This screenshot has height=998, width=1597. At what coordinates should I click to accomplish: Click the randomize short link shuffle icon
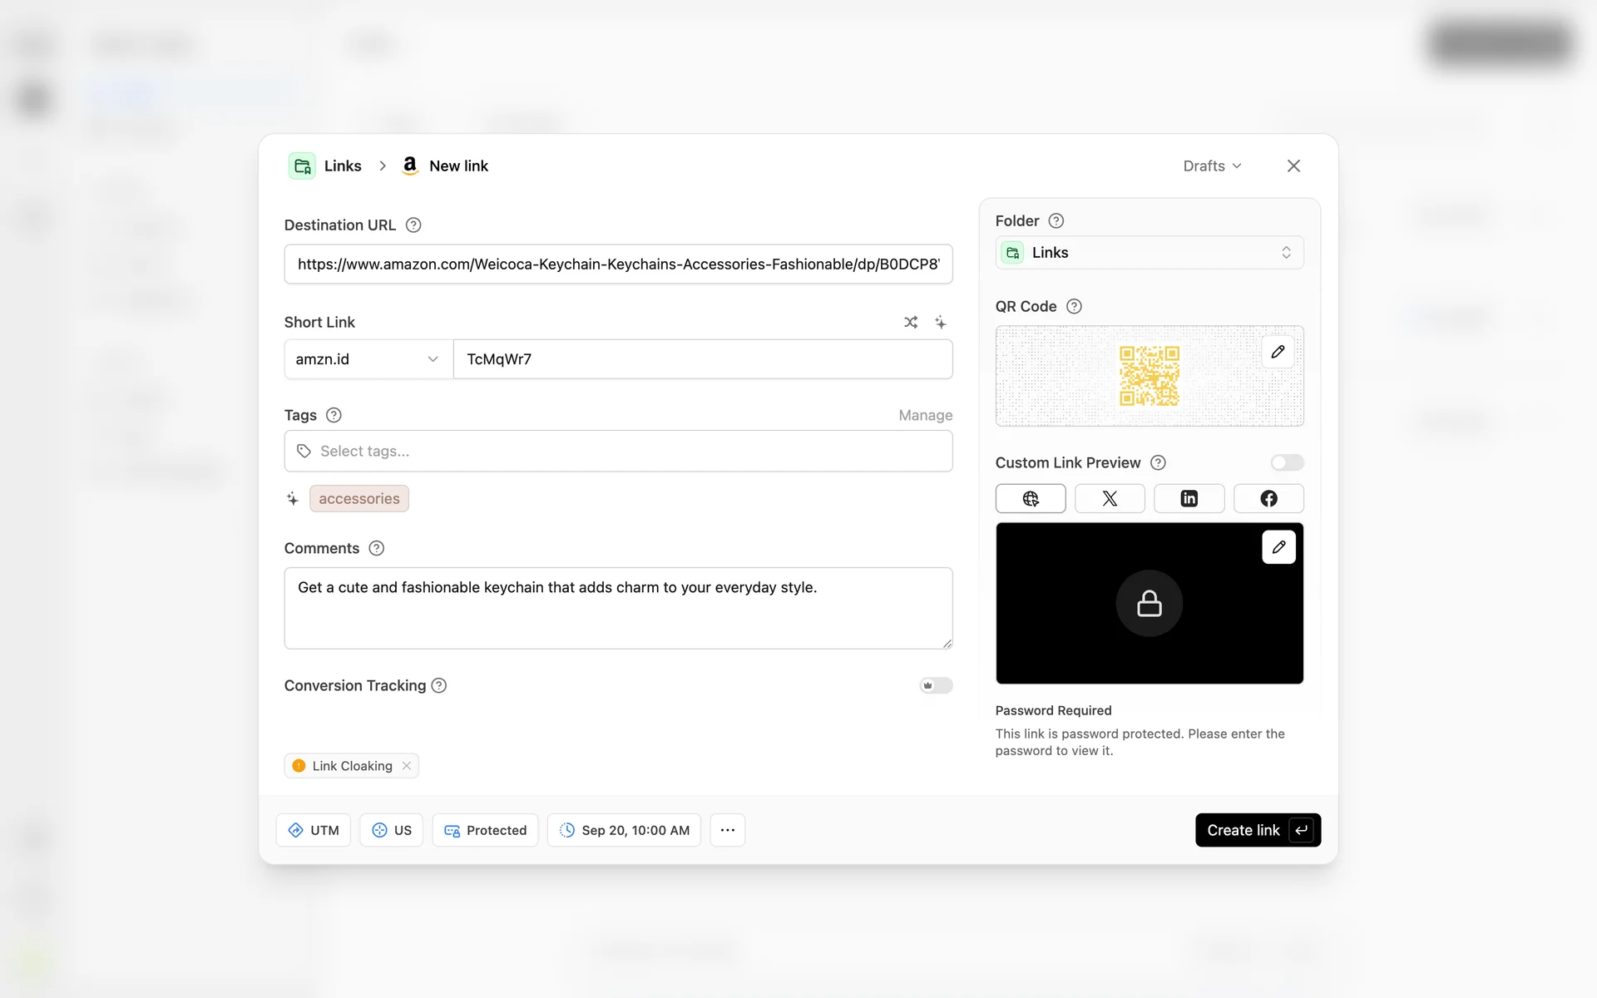coord(911,322)
